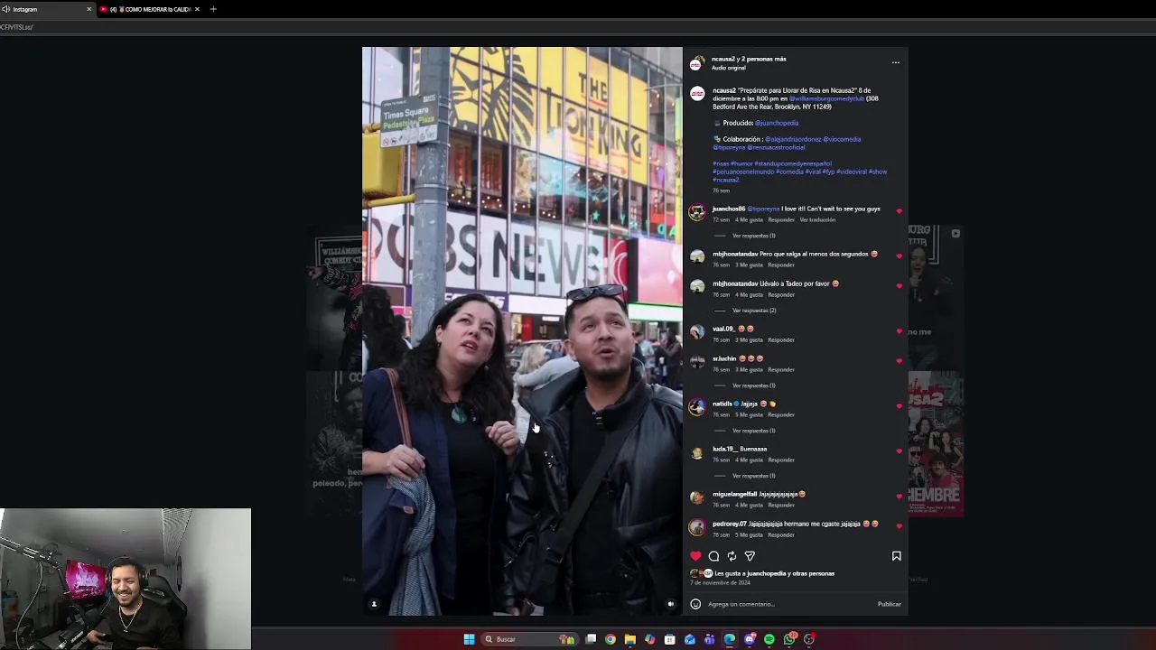Switch to 'COMO MEJORAR la CALIDAD' tab
Image resolution: width=1156 pixels, height=650 pixels.
pyautogui.click(x=150, y=9)
